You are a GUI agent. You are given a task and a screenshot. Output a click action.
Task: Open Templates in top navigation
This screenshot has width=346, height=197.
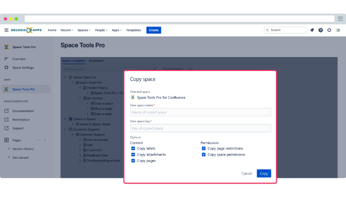133,30
